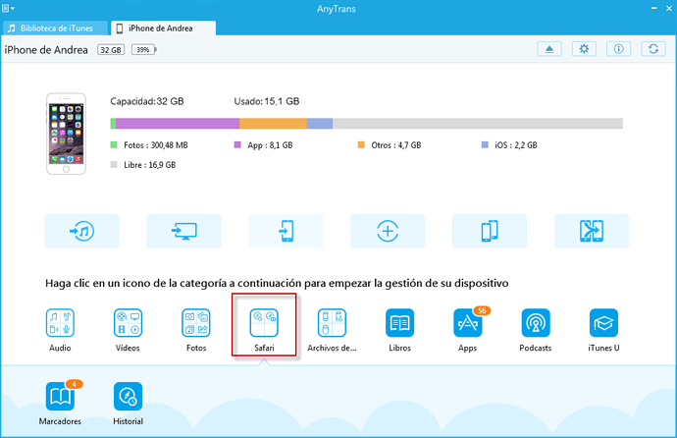
Task: Click the 39% battery indicator
Action: 143,50
